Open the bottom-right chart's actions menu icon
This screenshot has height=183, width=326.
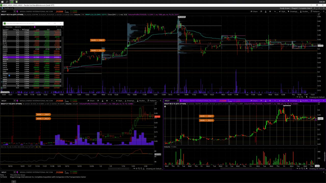324,101
